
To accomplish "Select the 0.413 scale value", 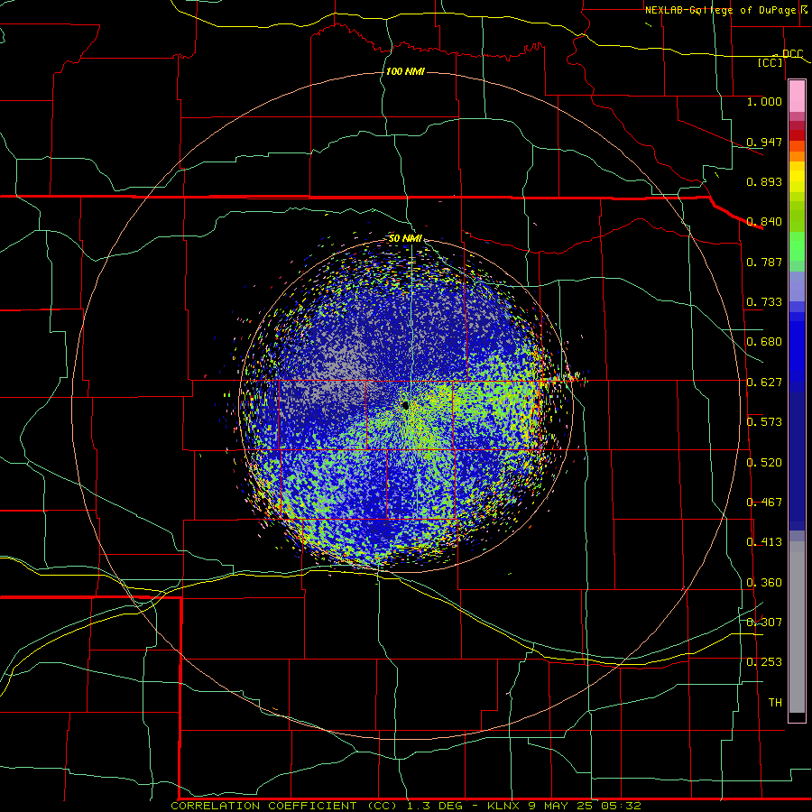I will coord(764,542).
